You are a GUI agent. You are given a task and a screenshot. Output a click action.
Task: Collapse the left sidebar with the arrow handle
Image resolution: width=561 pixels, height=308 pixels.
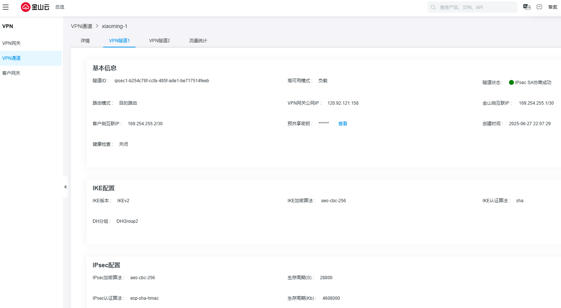[x=65, y=187]
